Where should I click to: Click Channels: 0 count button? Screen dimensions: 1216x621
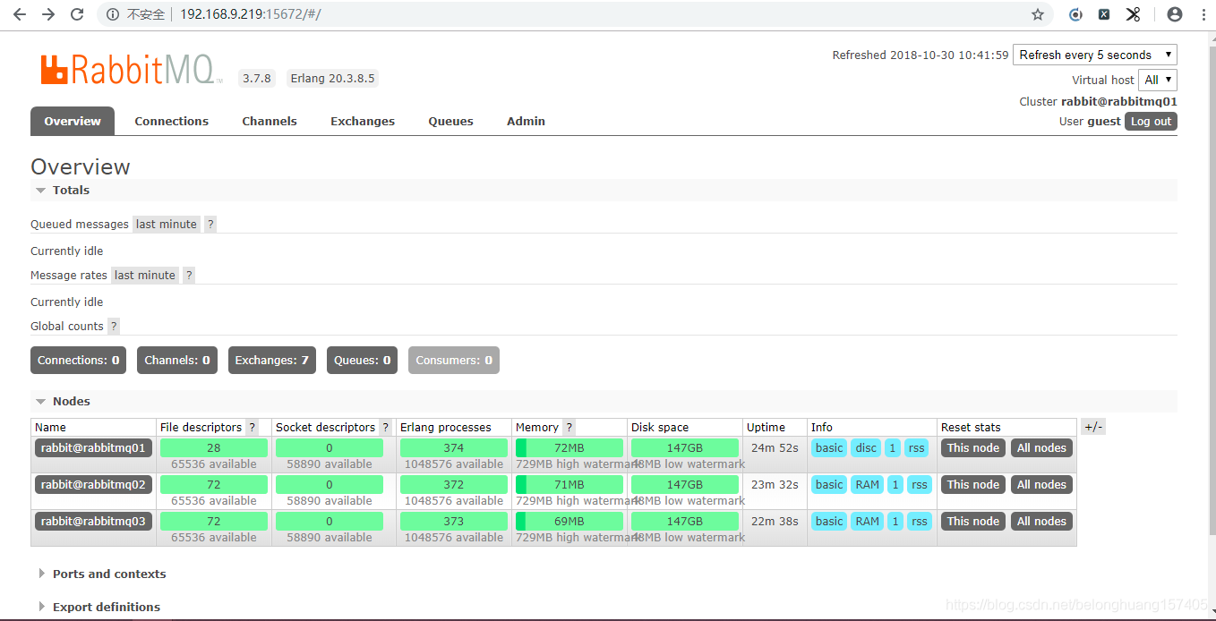click(x=177, y=361)
